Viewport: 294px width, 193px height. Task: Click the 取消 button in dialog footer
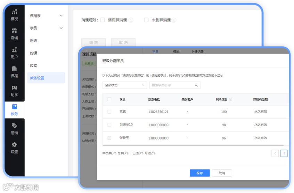point(222,173)
